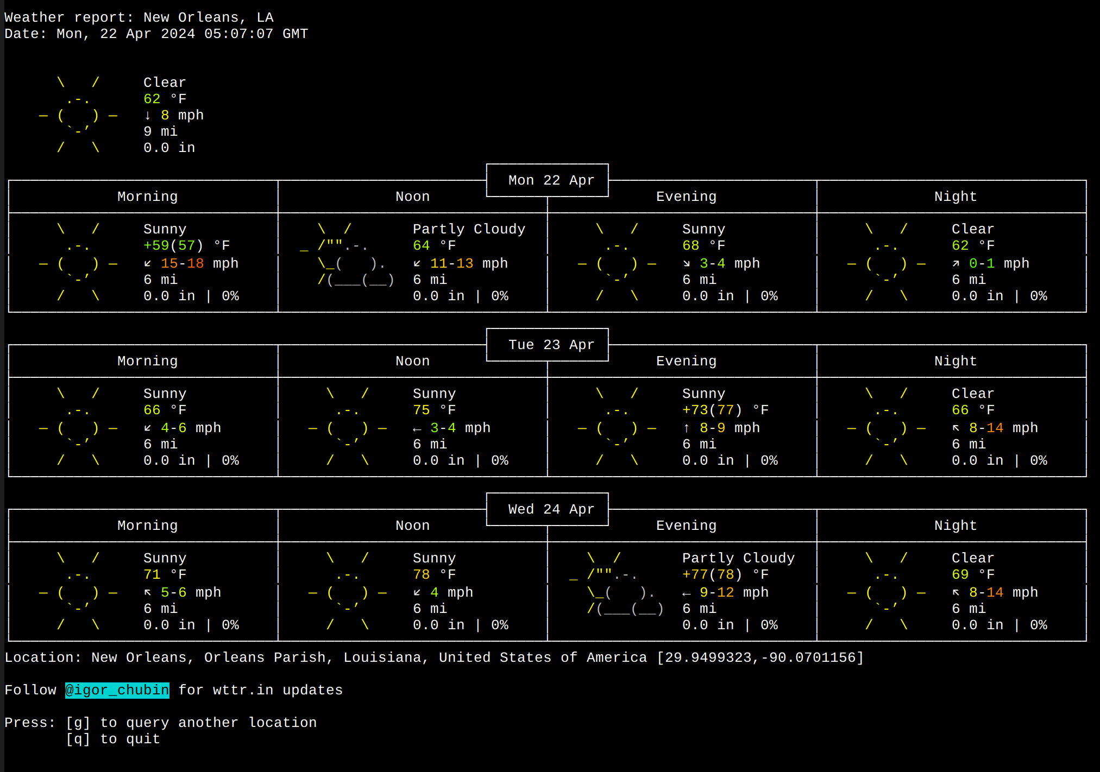Click Tuesday morning sunny ASCII icon
1100x772 pixels.
coord(78,427)
